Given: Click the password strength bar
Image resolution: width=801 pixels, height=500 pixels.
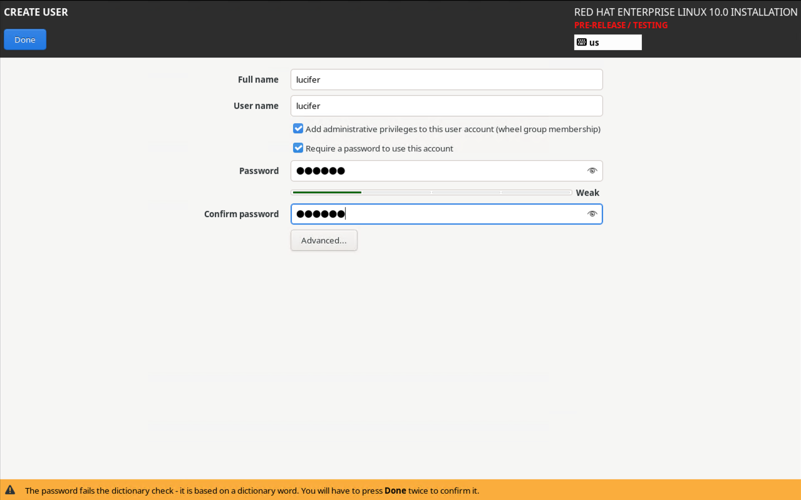Looking at the screenshot, I should coord(432,193).
